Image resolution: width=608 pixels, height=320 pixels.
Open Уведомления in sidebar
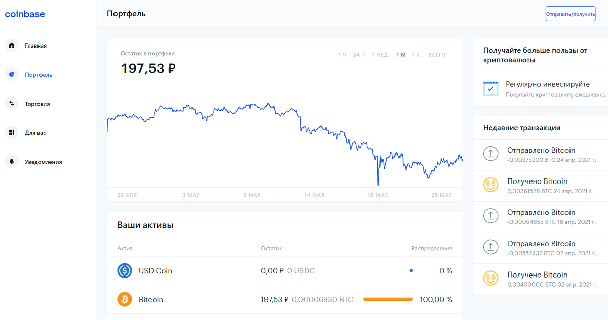pos(44,162)
